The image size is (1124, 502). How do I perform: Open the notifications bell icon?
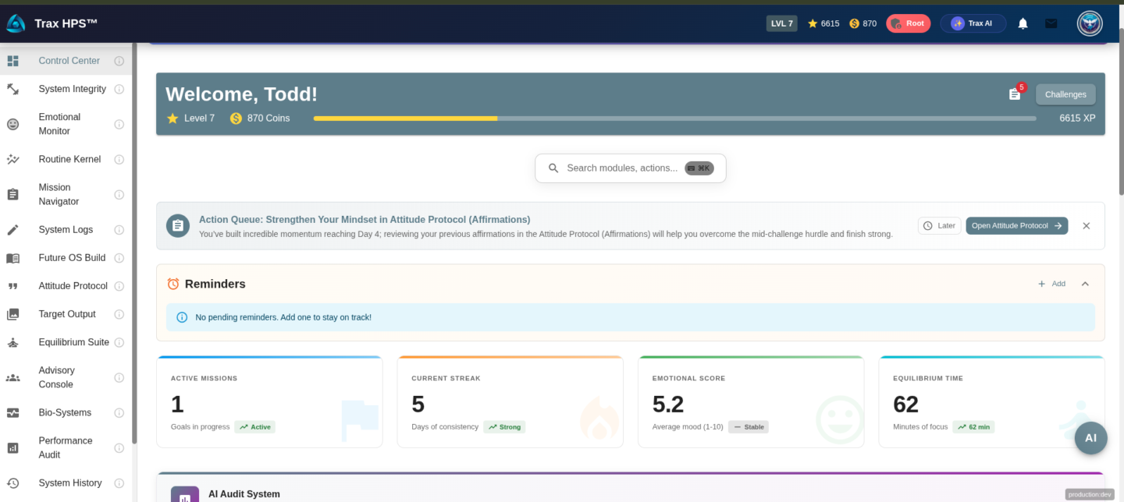1023,23
